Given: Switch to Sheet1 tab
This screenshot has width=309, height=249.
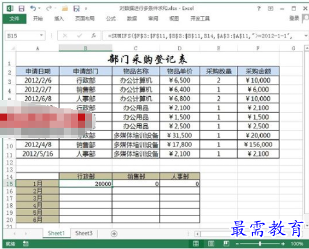Looking at the screenshot, I should [56, 234].
